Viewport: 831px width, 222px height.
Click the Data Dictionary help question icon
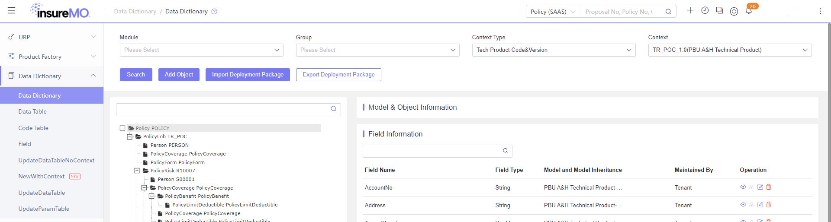click(x=214, y=12)
